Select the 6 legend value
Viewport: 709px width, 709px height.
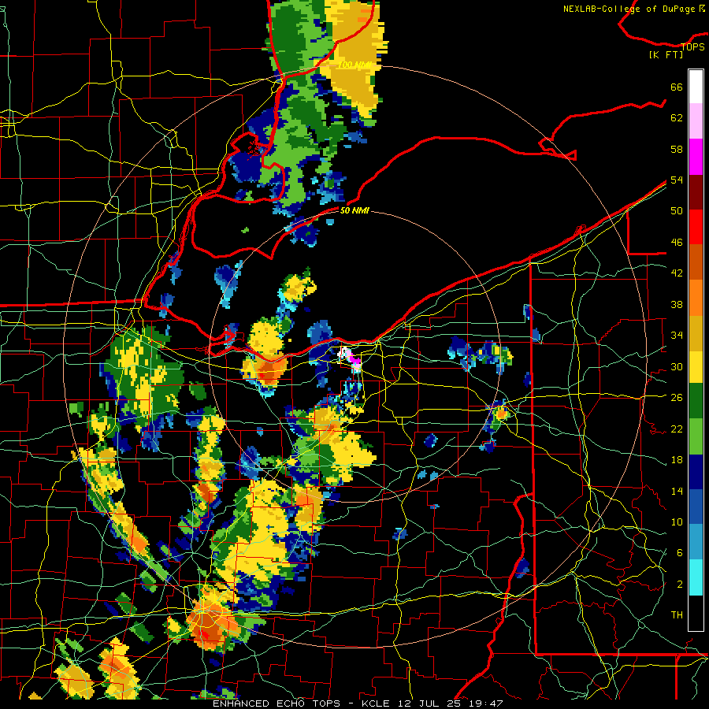pyautogui.click(x=679, y=552)
